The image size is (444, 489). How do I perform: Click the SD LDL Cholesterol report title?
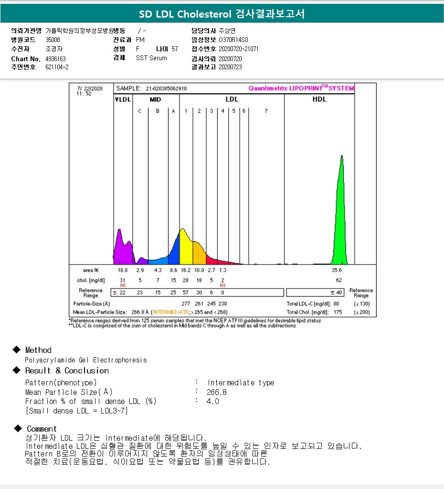pos(222,14)
